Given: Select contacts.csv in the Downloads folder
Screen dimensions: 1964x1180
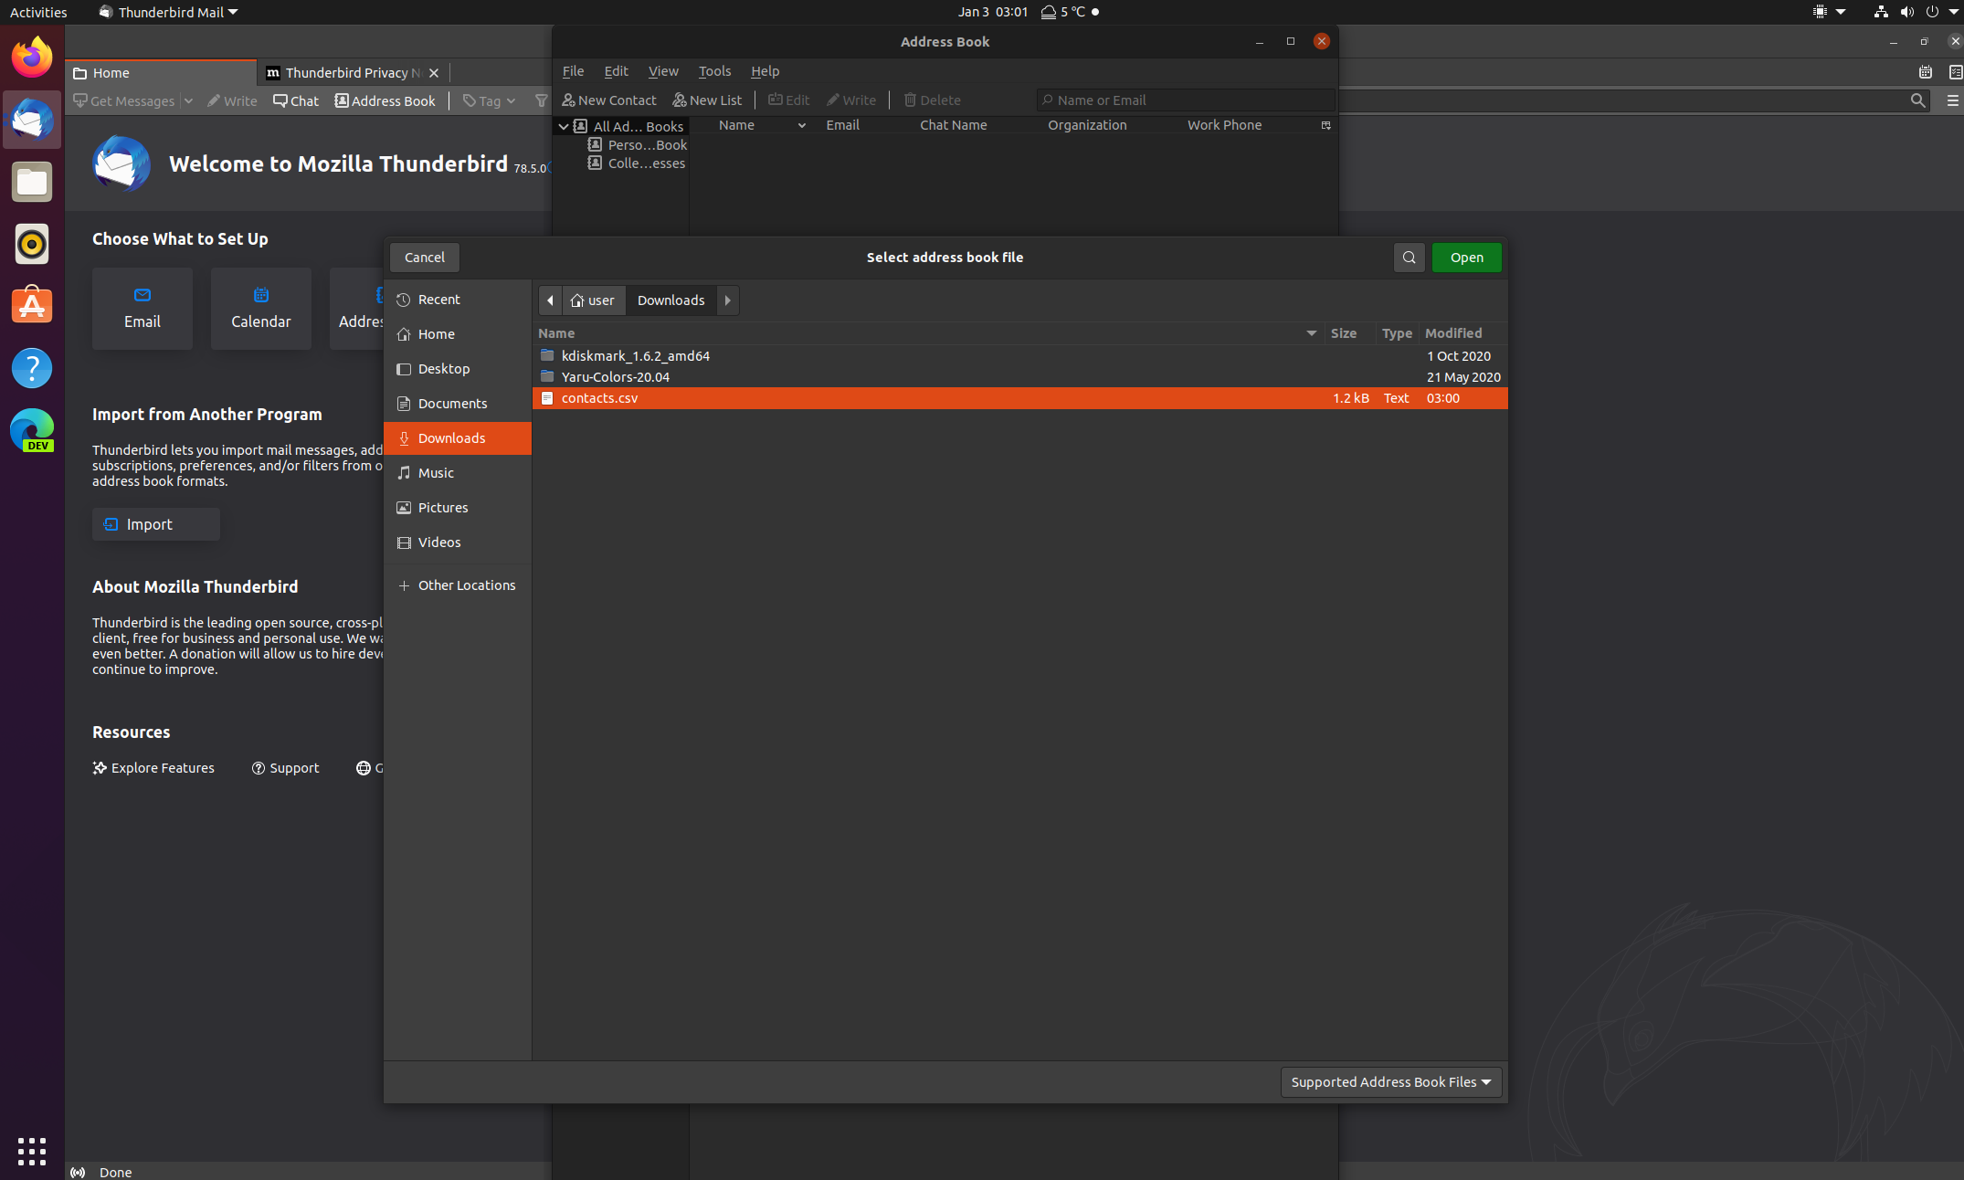Looking at the screenshot, I should coord(598,398).
